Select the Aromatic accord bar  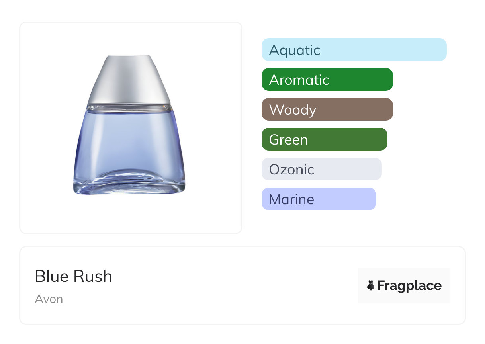tap(327, 80)
